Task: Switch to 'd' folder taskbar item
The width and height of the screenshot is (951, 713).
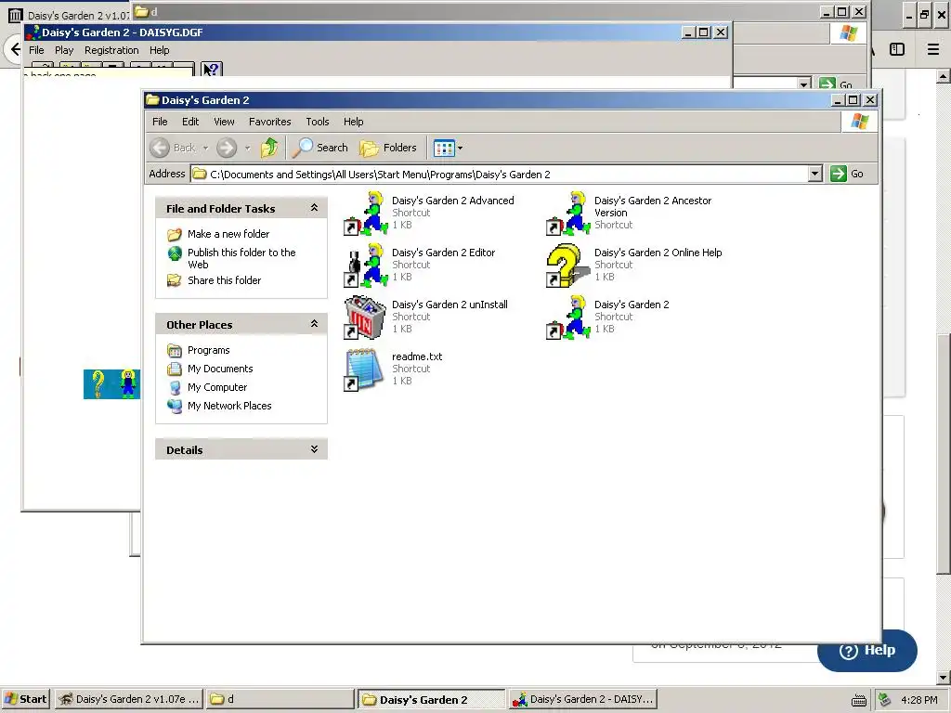Action: click(280, 699)
